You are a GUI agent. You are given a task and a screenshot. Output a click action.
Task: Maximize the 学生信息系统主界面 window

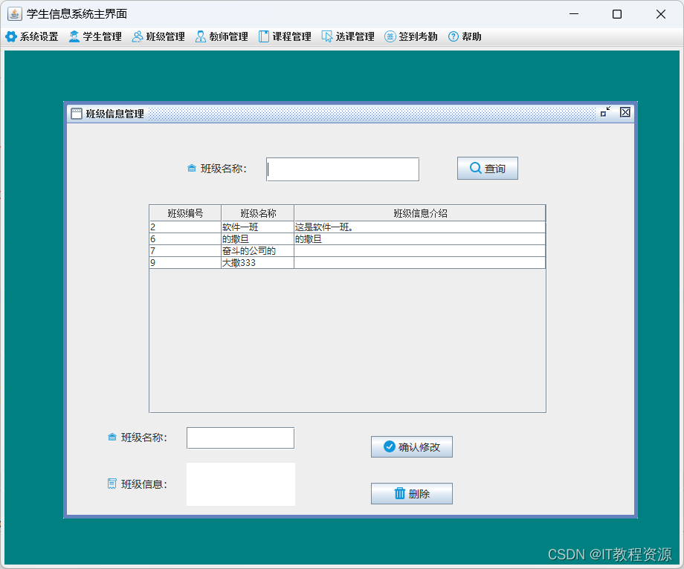(617, 14)
